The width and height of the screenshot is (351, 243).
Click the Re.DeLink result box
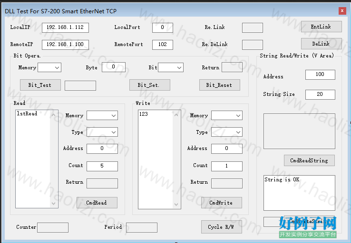(252, 45)
